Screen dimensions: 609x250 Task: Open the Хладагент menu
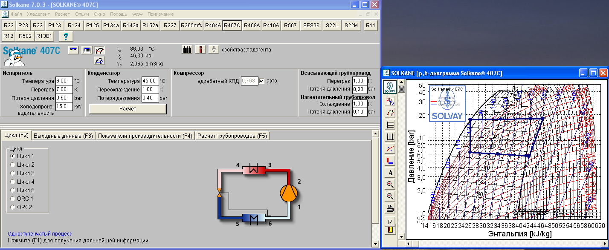(x=38, y=14)
